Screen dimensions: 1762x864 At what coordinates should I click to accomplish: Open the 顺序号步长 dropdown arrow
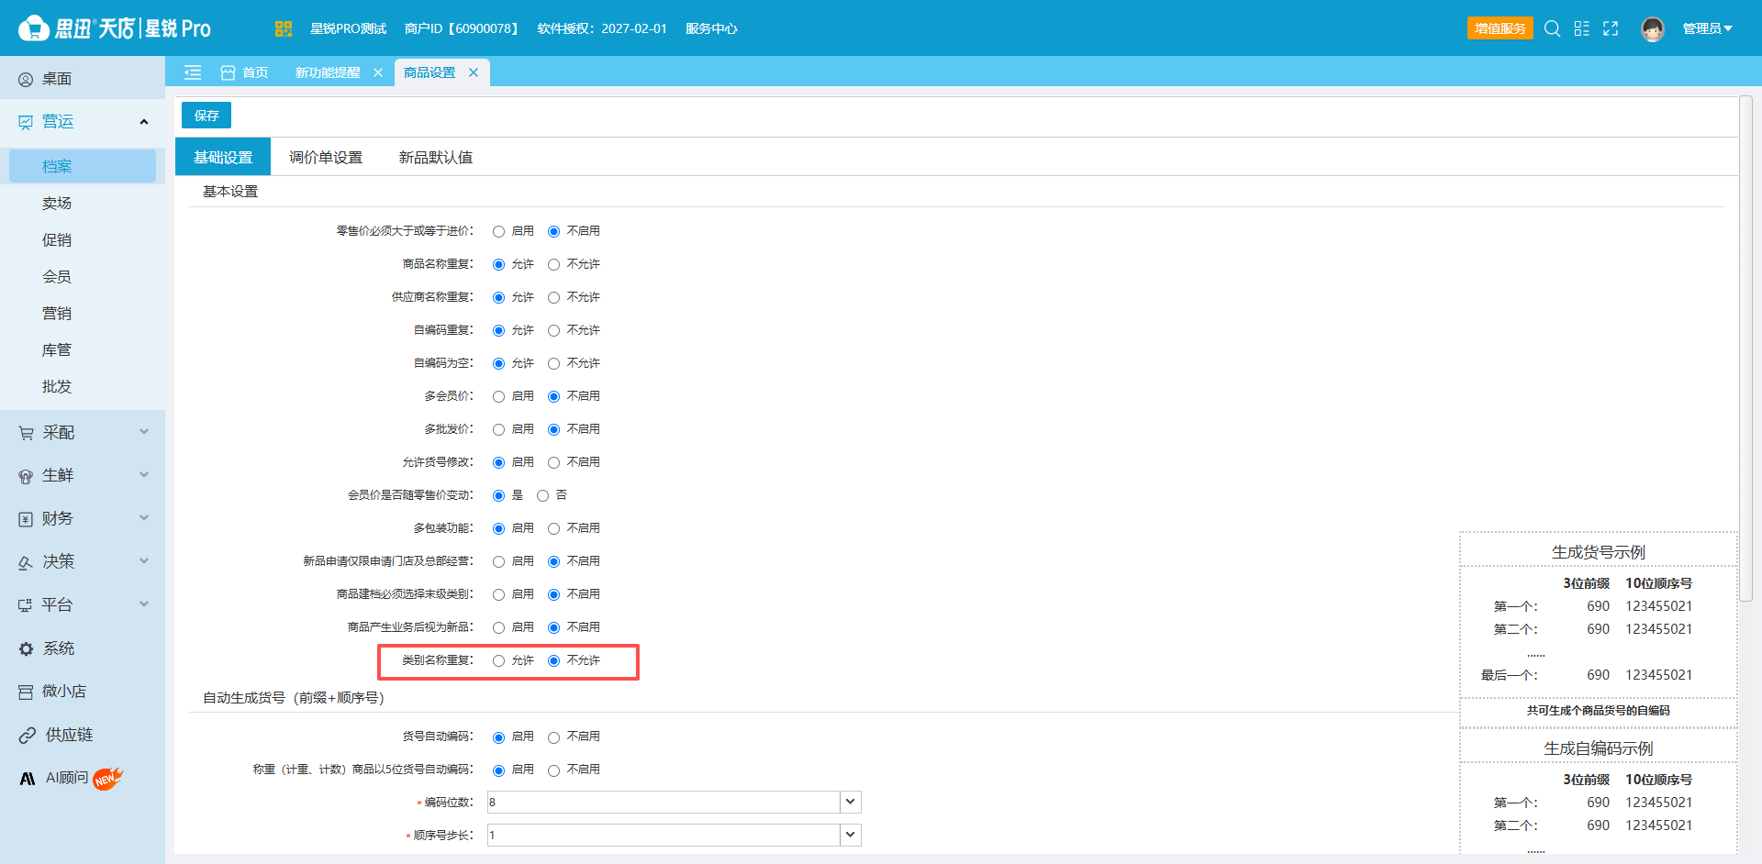(851, 835)
